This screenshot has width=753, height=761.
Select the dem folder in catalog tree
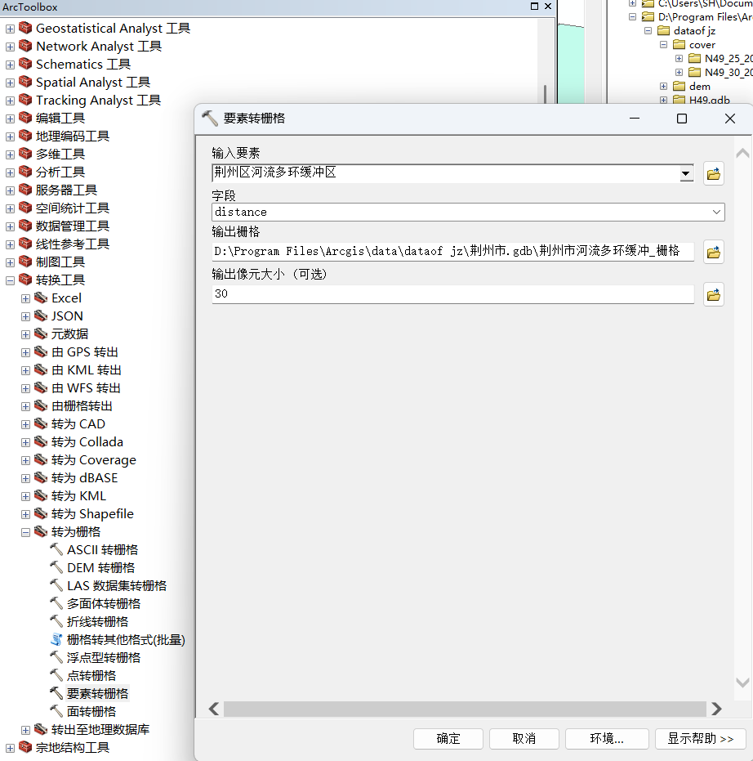point(699,87)
